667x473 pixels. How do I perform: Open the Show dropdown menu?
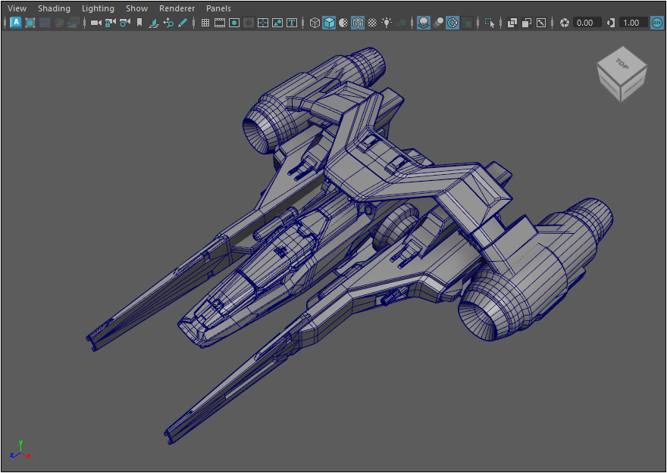[136, 8]
